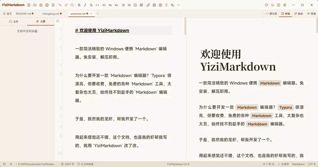This screenshot has height=167, width=318.
Task: Toggle the sidebar from the title bar
Action: 279,5
